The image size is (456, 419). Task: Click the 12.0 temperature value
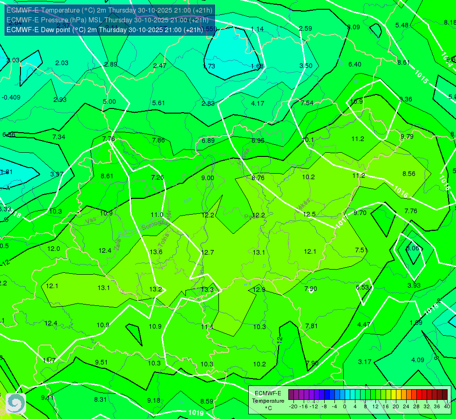[x=54, y=249]
